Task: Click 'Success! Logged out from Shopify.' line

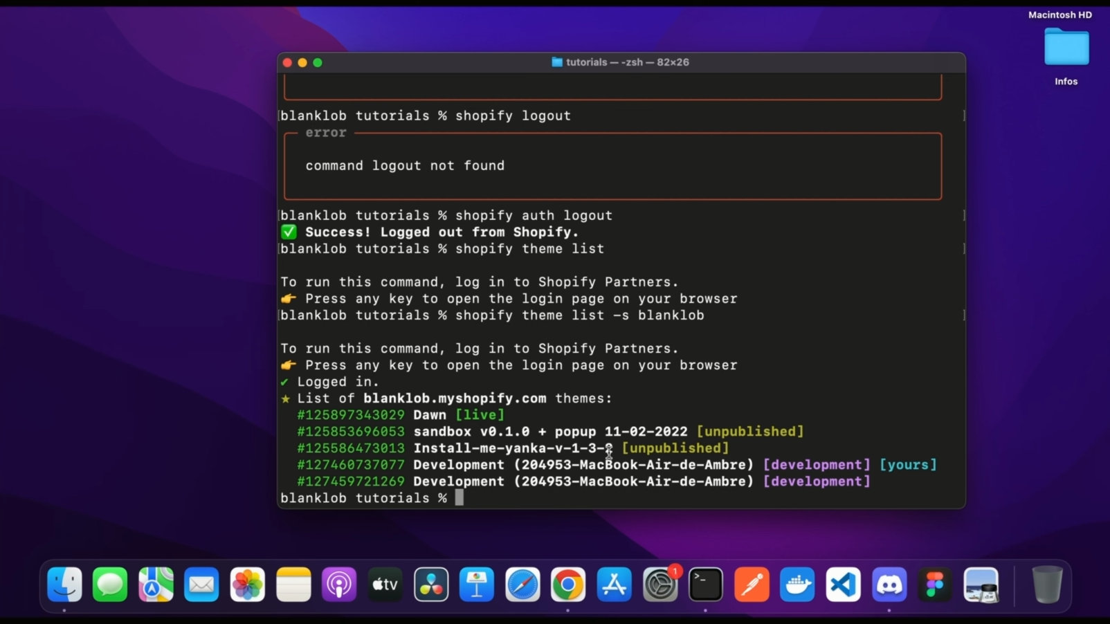Action: 442,232
